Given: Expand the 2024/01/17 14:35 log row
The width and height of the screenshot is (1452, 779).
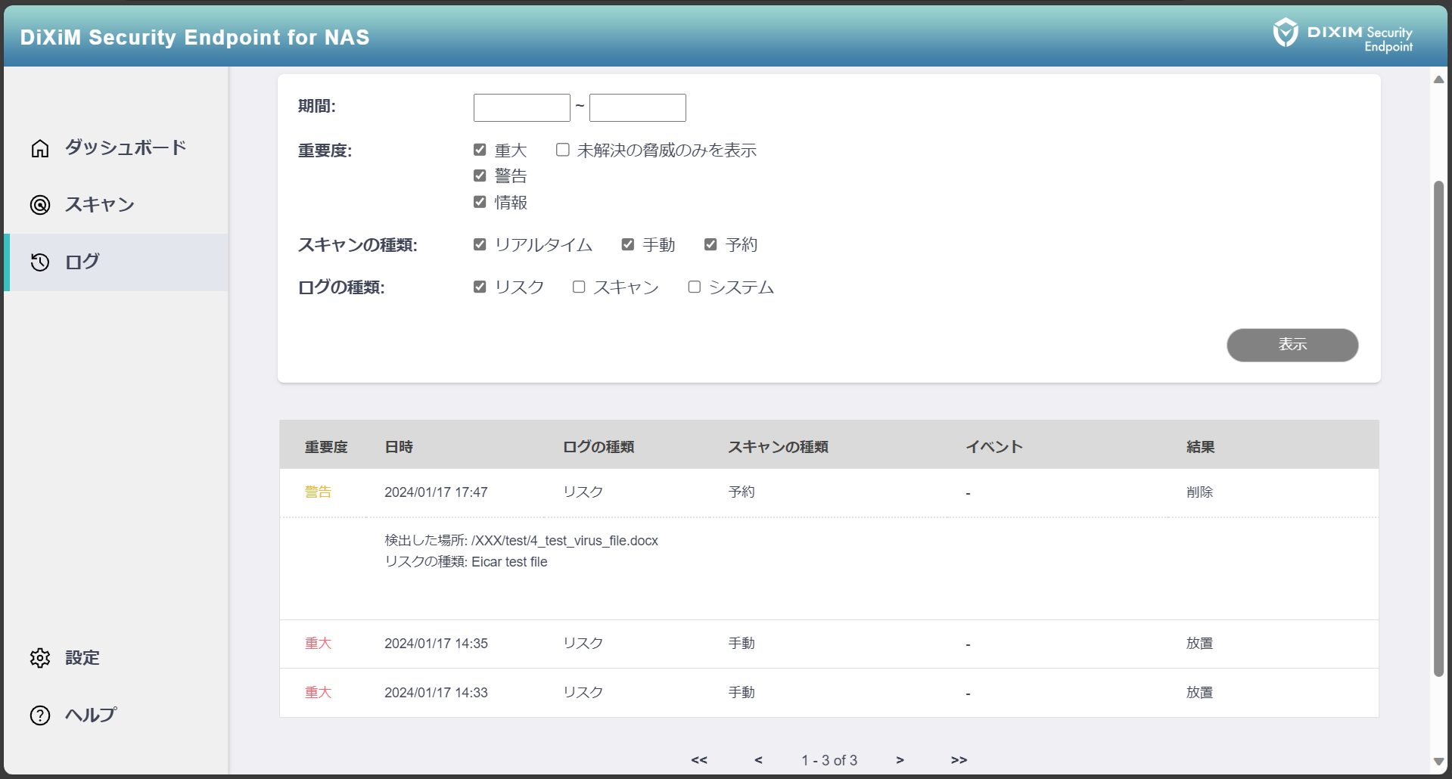Looking at the screenshot, I should pos(829,644).
